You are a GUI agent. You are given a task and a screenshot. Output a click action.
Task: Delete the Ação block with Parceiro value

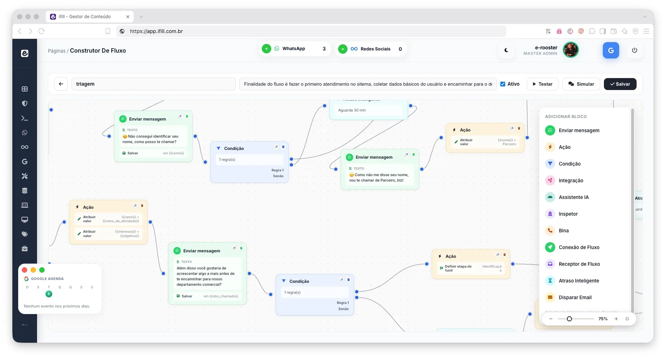[519, 128]
